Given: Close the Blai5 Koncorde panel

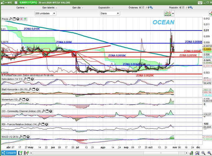Looking at the screenshot, I should coord(37,89).
